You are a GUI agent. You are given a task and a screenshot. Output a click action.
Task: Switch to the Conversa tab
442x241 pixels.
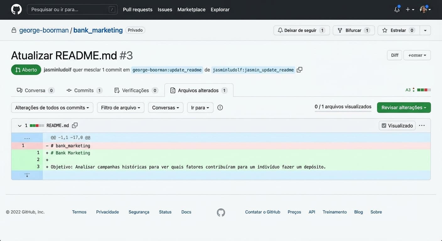coord(35,90)
